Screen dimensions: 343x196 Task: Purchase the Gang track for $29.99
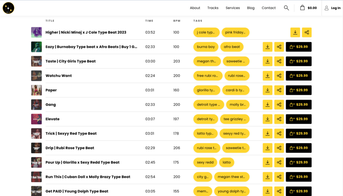[x=298, y=105]
